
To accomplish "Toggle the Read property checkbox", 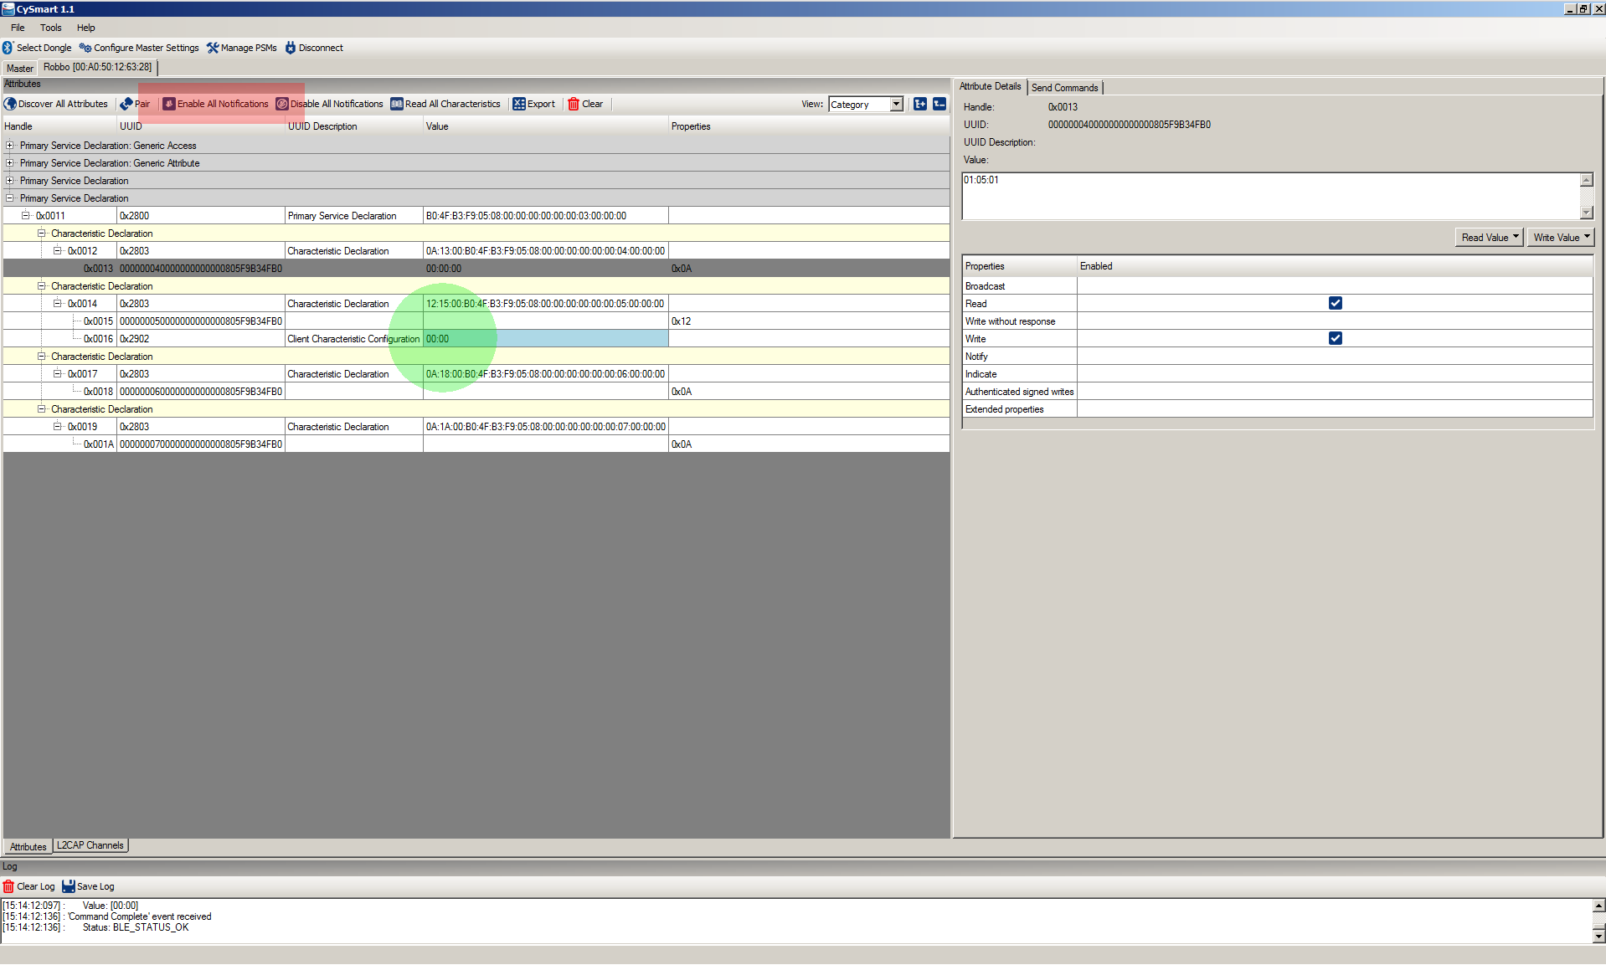I will point(1336,303).
